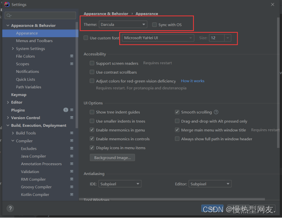Toggle Use custom font checkbox
This screenshot has height=218, width=282.
pyautogui.click(x=86, y=38)
